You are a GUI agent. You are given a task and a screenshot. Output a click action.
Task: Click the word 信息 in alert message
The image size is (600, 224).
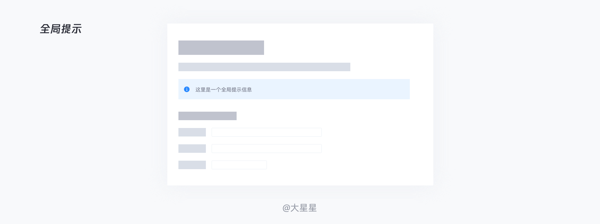pos(247,89)
